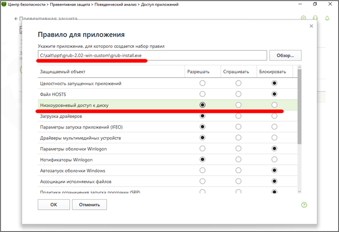339x232 pixels.
Task: Select Драйверы мультимедийных устройств row label
Action: coord(81,138)
